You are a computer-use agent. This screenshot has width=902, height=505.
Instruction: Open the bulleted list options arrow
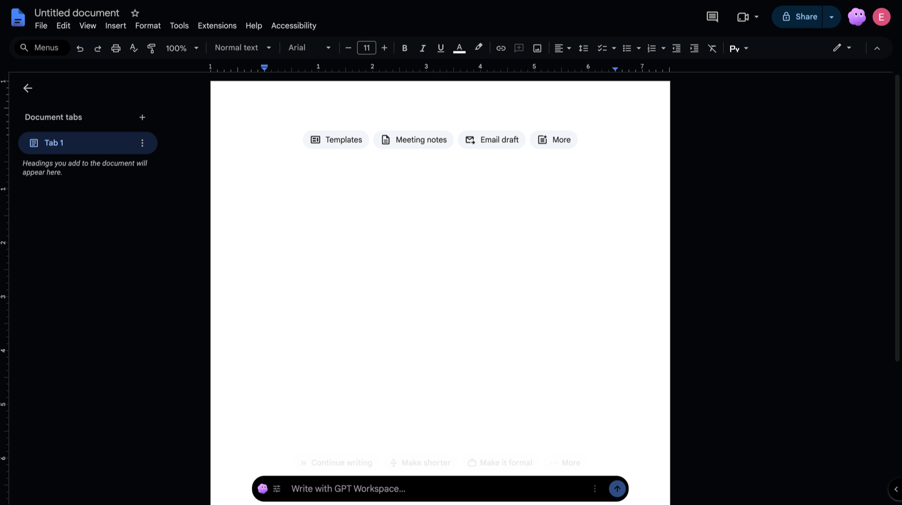point(639,48)
